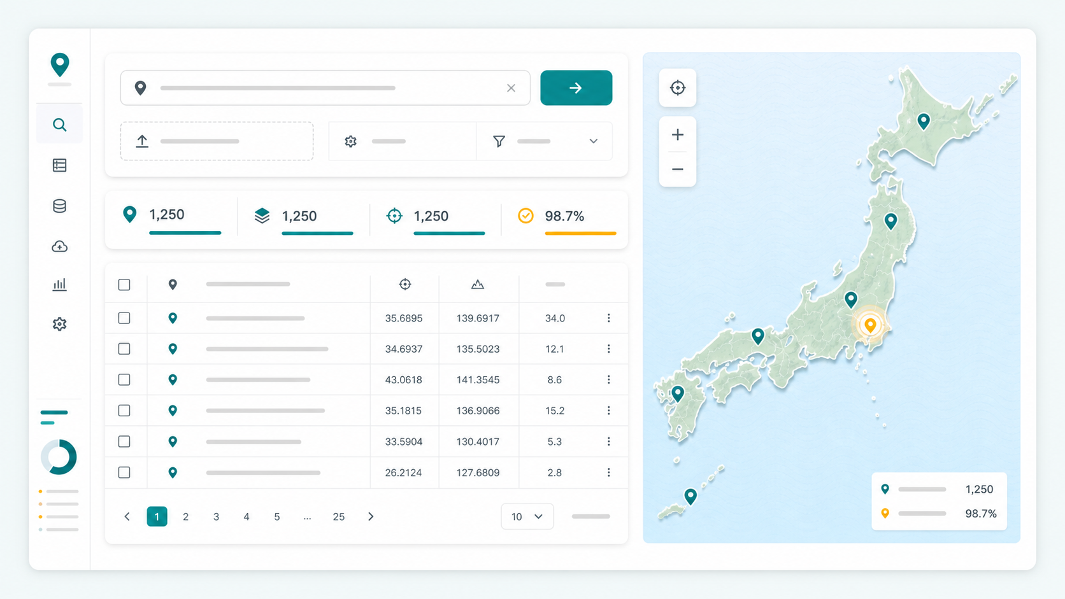Click the location search input field
This screenshot has width=1065, height=599.
coord(325,88)
